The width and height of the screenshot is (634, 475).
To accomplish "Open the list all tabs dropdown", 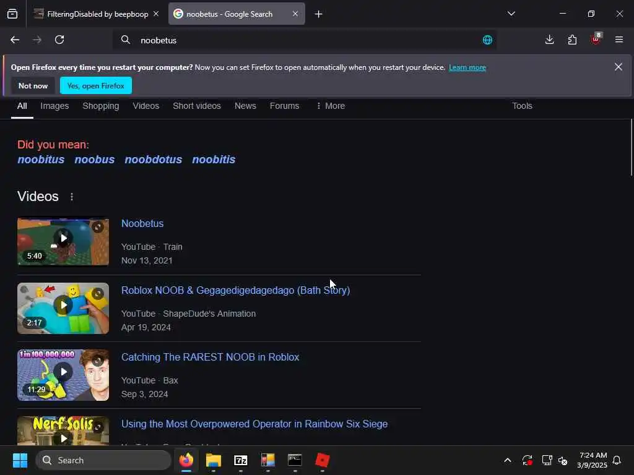I will coord(511,14).
